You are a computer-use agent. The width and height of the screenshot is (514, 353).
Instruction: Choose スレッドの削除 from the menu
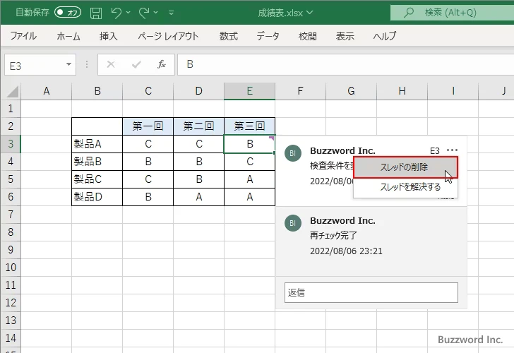pos(405,167)
